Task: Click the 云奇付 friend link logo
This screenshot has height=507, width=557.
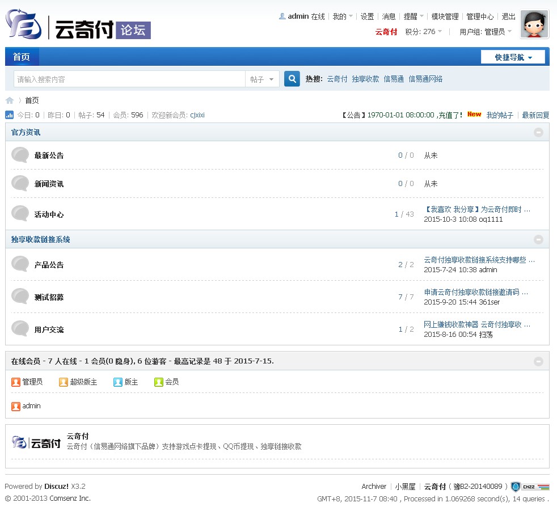Action: tap(36, 442)
